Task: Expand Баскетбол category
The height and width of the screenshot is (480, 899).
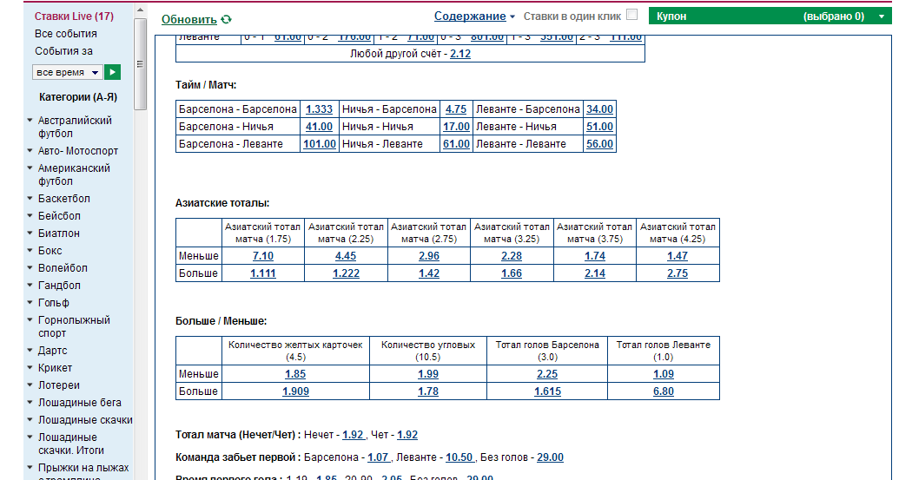Action: tap(30, 198)
